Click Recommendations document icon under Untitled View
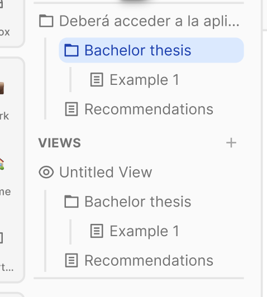The image size is (267, 297). [71, 260]
